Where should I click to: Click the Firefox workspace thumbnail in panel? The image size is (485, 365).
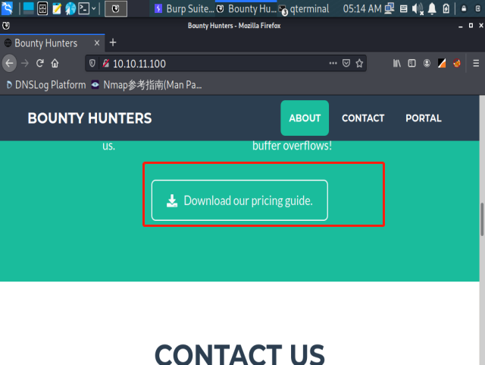116,8
